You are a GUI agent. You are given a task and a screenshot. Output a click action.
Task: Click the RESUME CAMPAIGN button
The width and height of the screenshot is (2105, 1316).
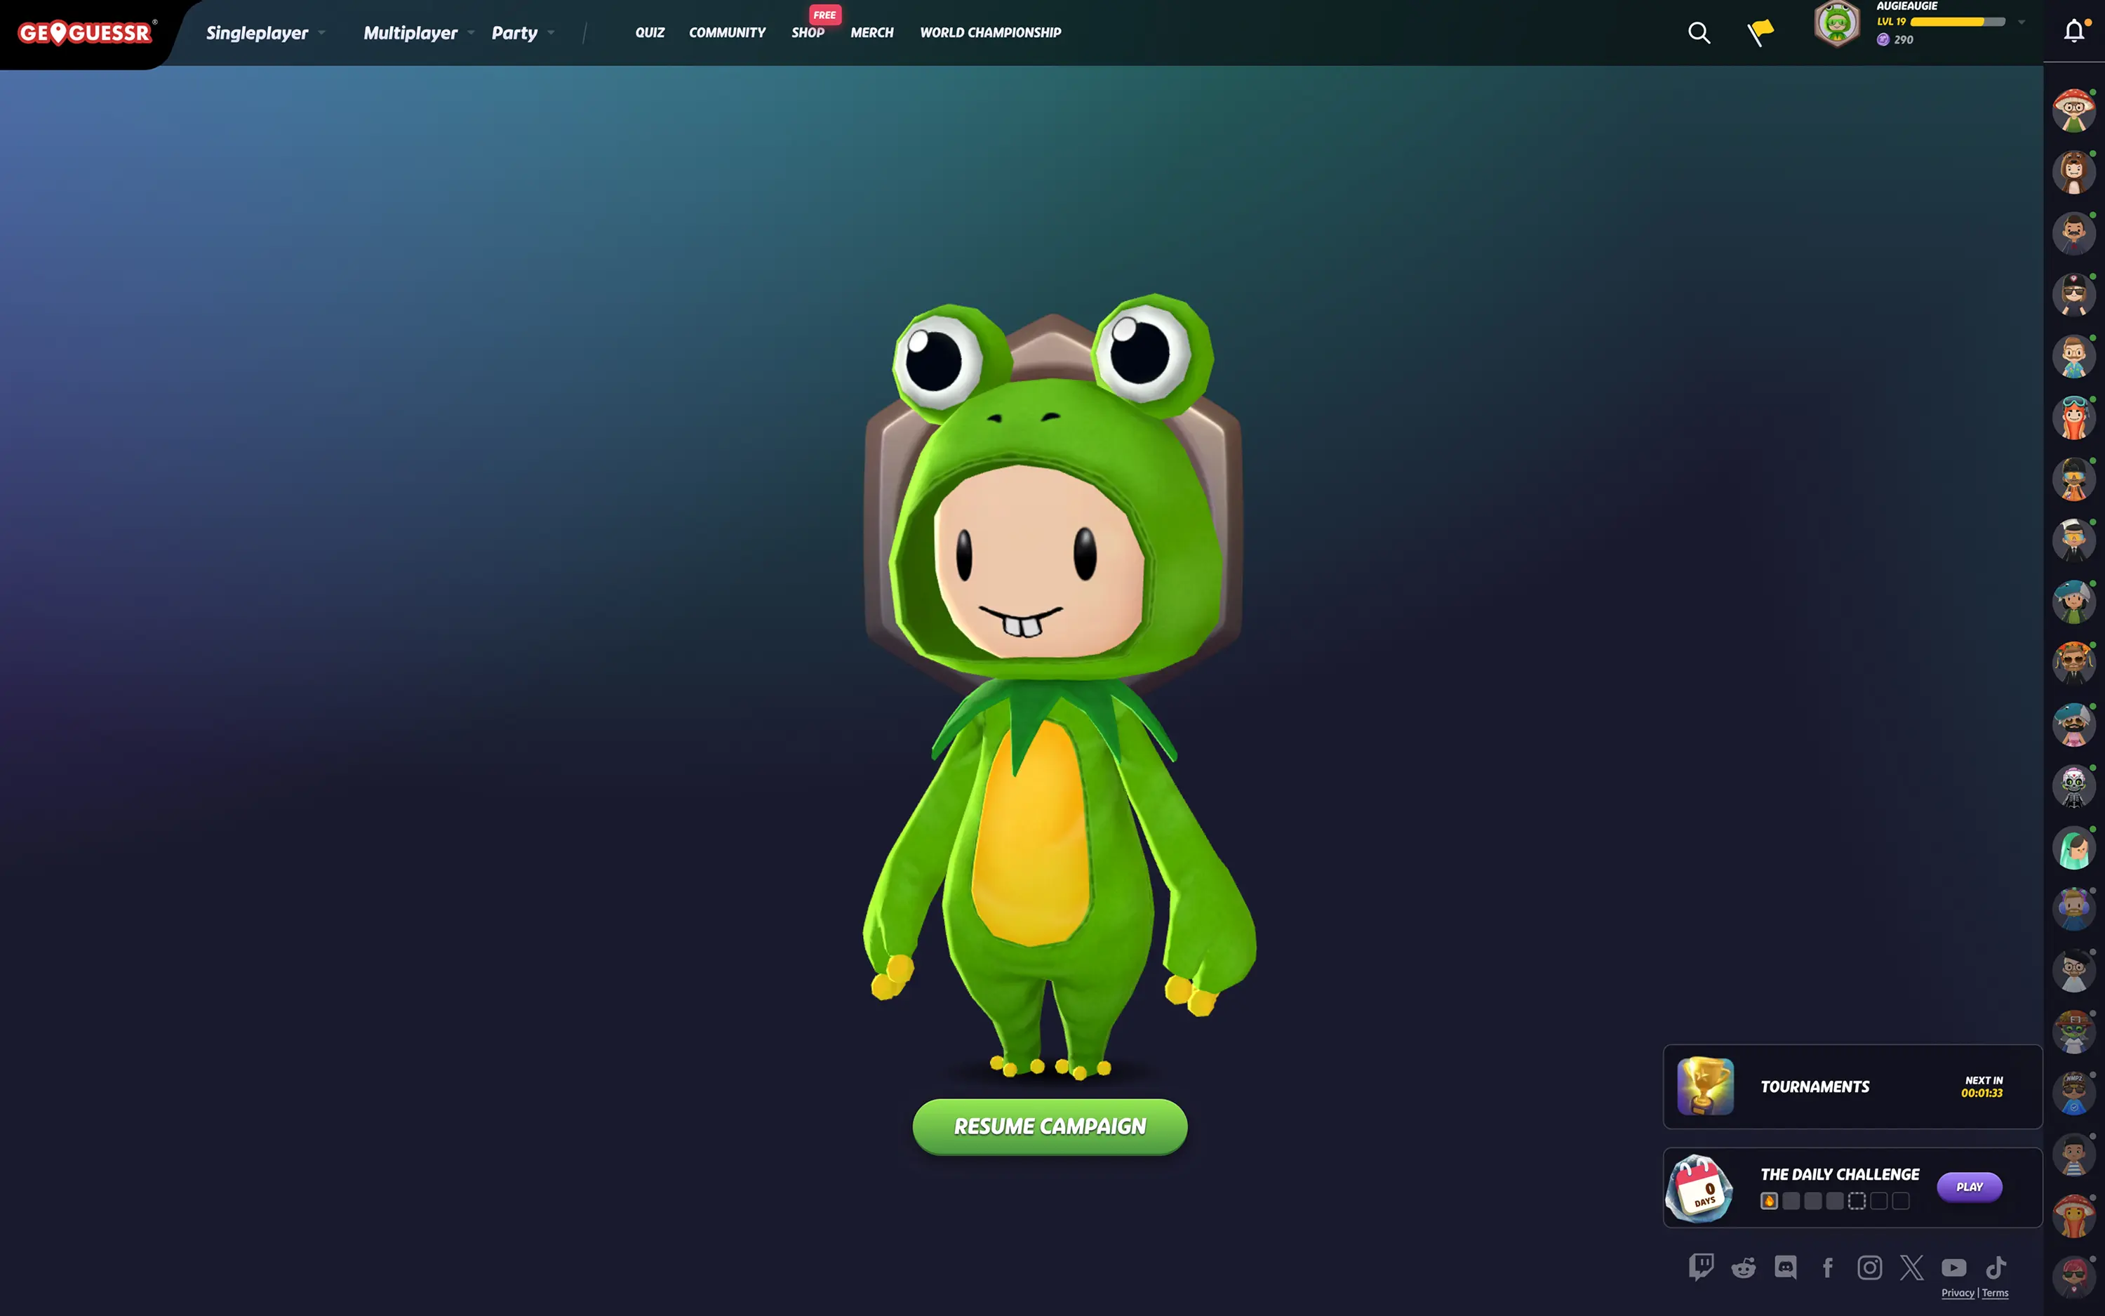(1050, 1126)
